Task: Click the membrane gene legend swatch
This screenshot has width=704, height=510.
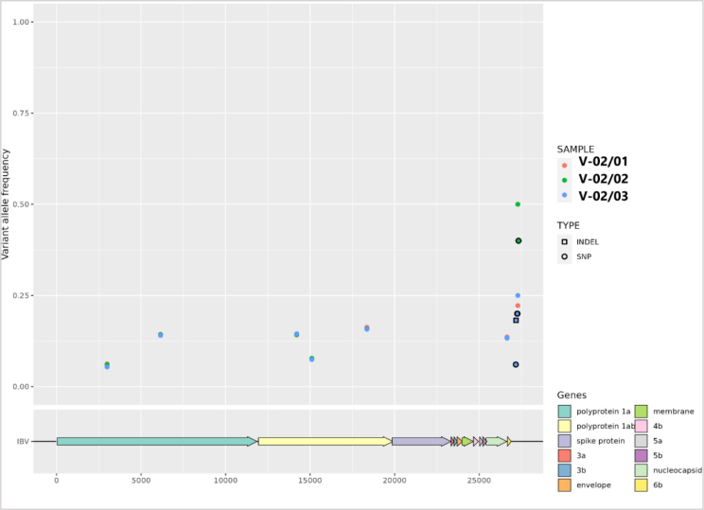Action: (641, 412)
